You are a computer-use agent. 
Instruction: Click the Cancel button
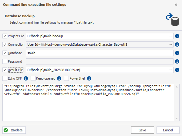pyautogui.click(x=168, y=130)
